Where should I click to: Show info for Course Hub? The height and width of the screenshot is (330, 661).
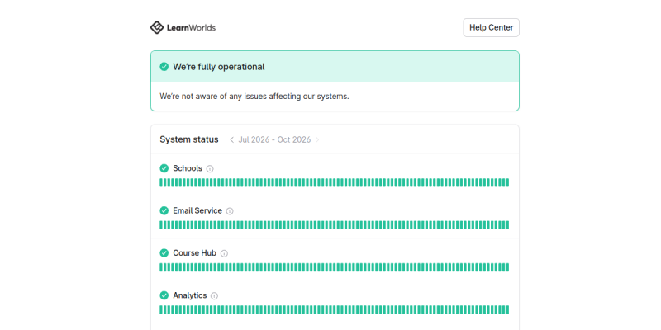pos(224,253)
